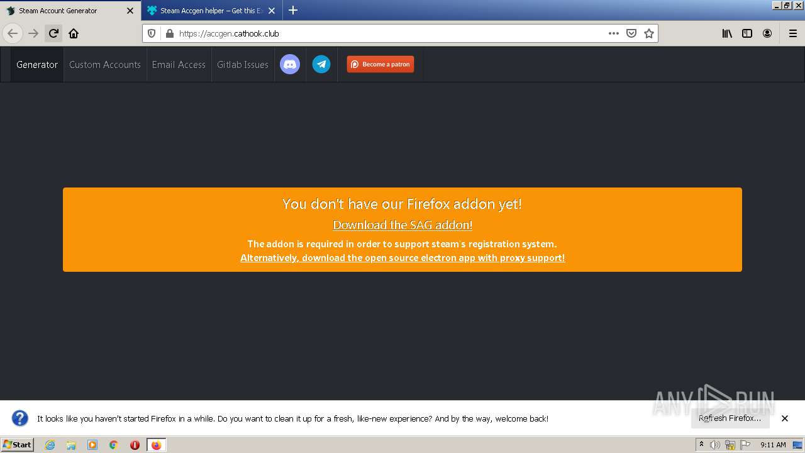
Task: Open the Gitlab Issues page
Action: (243, 65)
